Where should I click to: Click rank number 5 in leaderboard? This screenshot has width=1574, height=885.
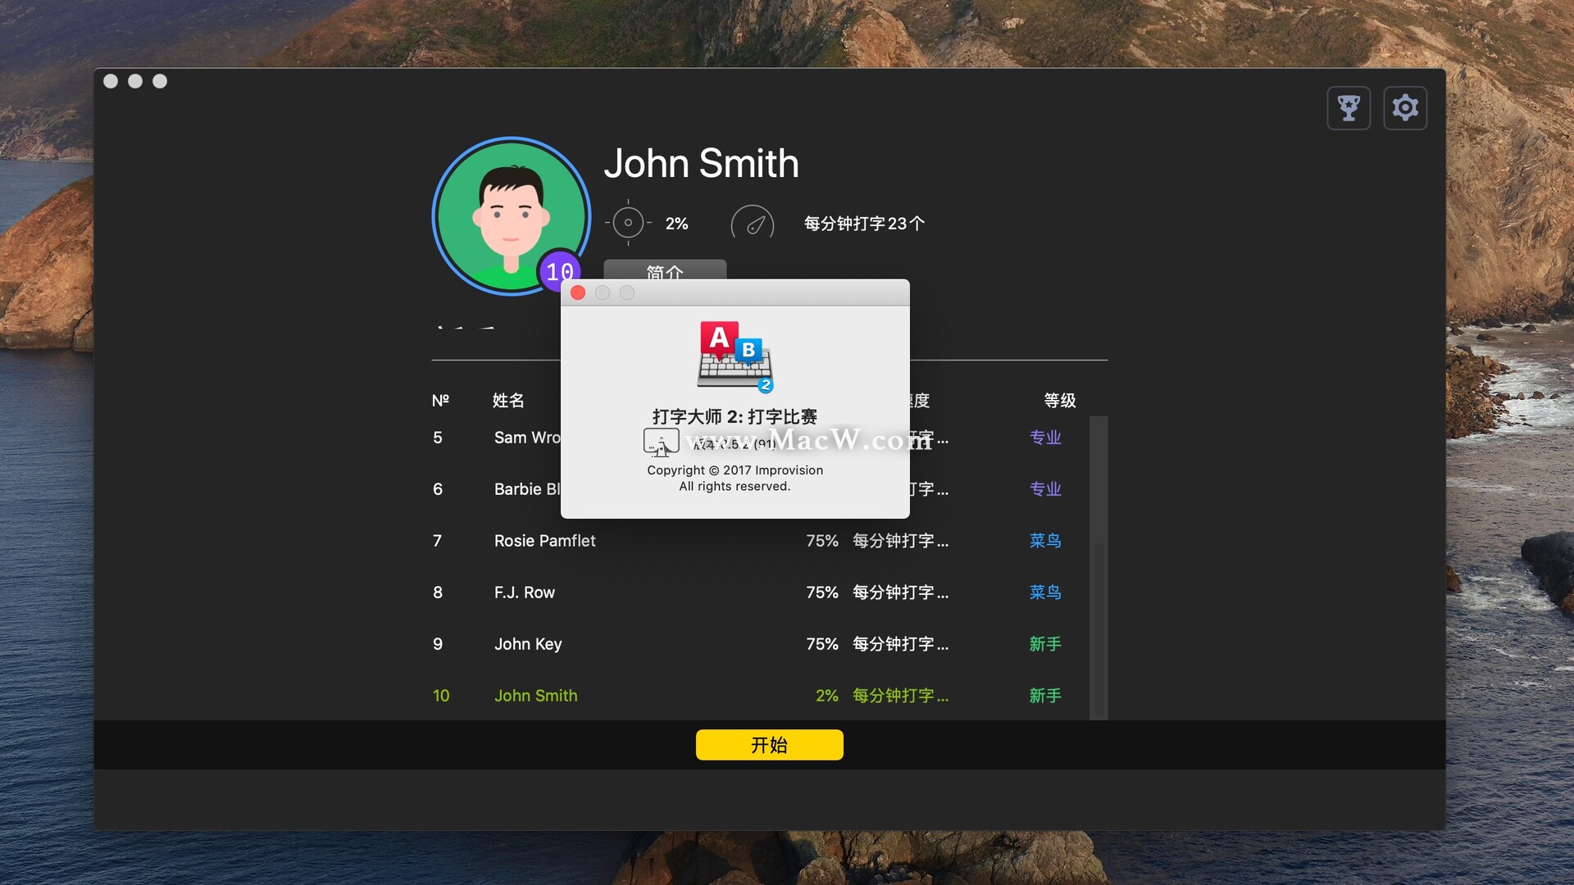438,438
